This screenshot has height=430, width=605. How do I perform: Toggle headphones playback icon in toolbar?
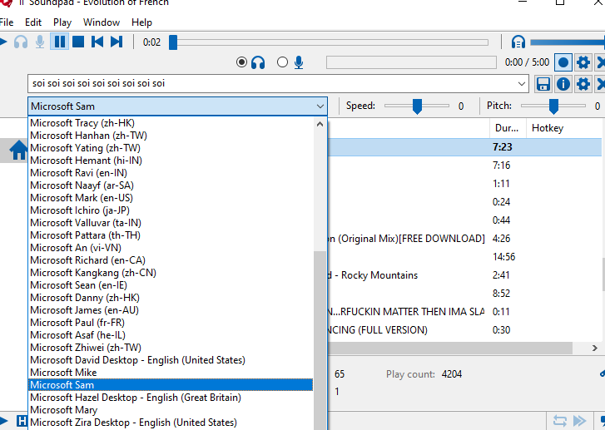pos(21,42)
